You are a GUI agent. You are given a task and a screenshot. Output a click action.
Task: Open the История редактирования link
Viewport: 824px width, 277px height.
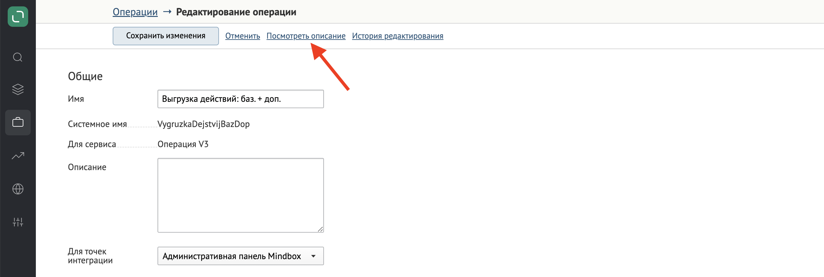398,36
